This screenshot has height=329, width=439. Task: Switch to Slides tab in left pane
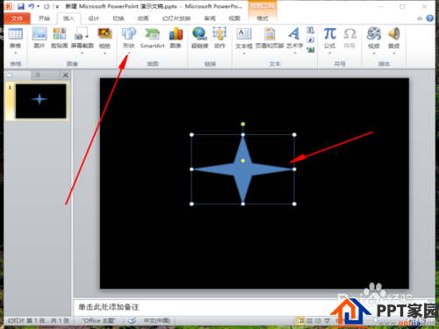[10, 75]
